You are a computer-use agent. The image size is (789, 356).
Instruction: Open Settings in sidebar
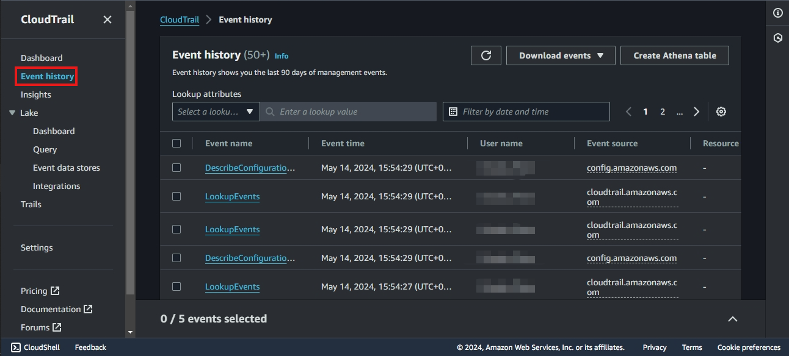pyautogui.click(x=37, y=247)
